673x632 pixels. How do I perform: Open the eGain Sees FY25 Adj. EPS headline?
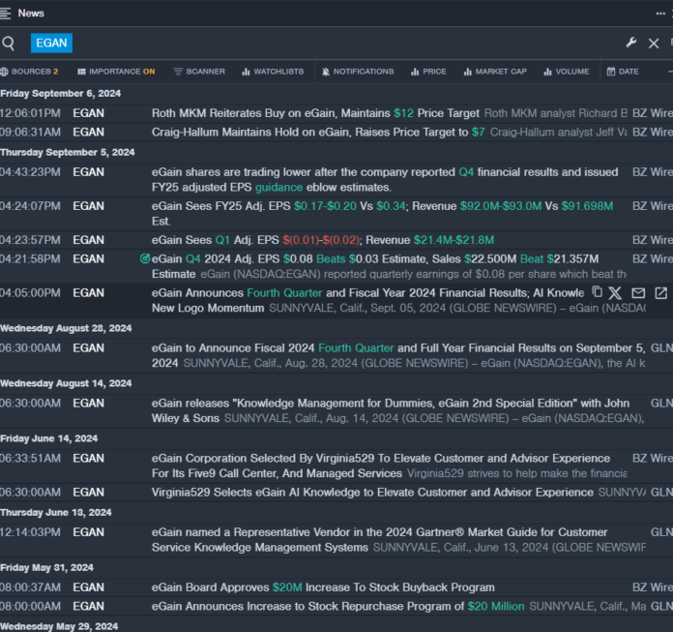point(382,214)
